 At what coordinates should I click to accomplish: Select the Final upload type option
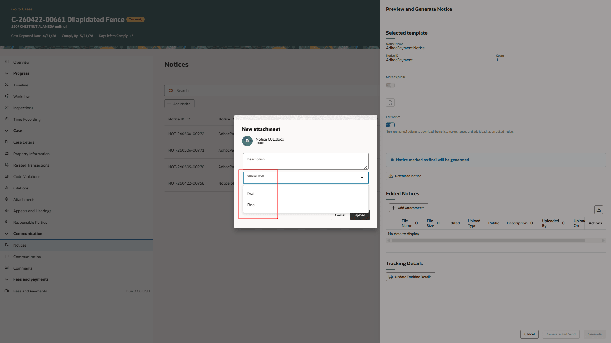(x=305, y=205)
